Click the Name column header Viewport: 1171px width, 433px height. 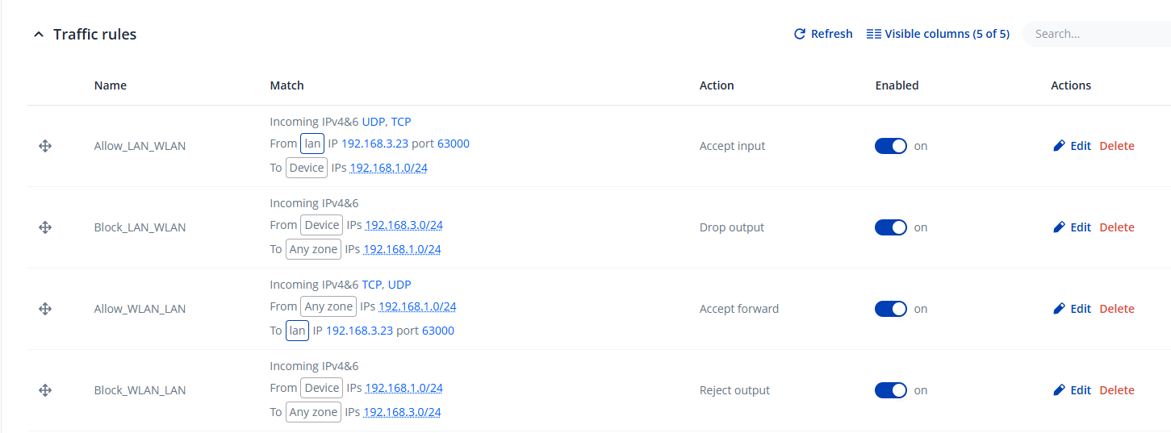tap(111, 85)
